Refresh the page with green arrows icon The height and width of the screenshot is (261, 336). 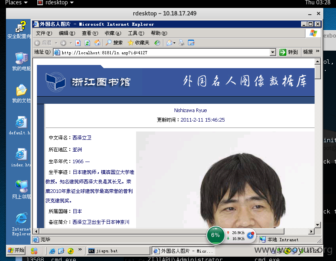pyautogui.click(x=87, y=43)
